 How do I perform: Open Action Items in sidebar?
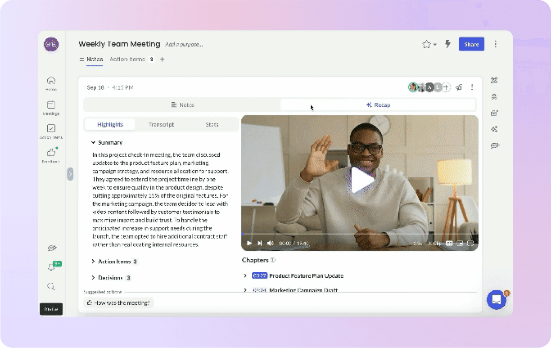click(51, 129)
